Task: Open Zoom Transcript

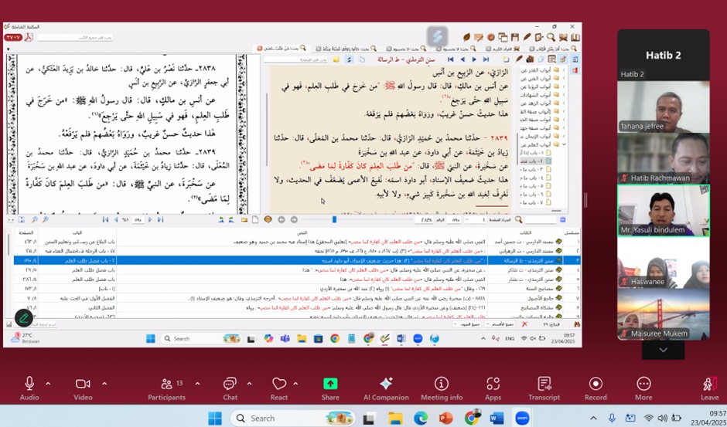Action: point(544,388)
